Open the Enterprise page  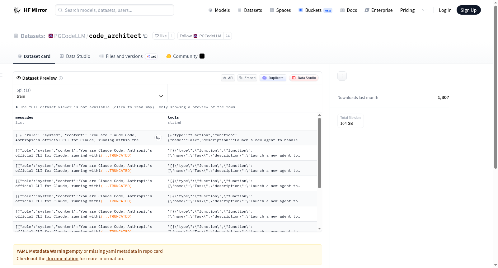379,10
